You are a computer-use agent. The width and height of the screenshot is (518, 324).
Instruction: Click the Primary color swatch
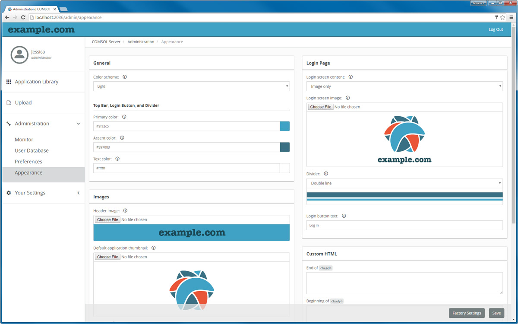(284, 126)
